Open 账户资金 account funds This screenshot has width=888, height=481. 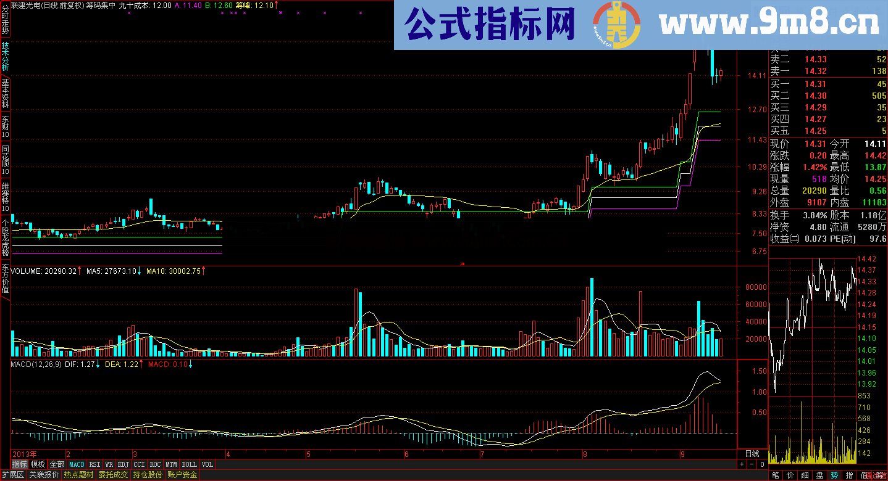coord(183,475)
